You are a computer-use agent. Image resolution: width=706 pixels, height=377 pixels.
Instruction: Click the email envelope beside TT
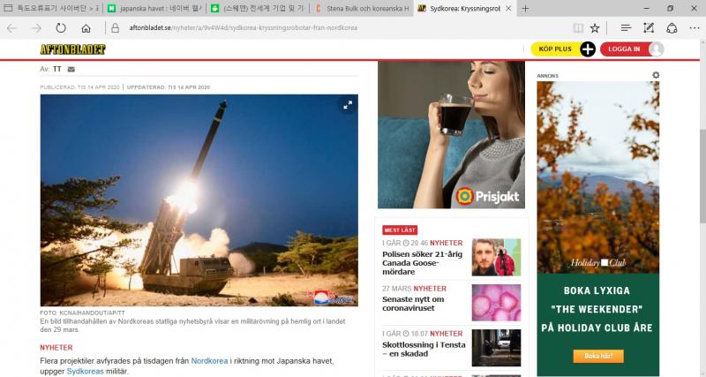click(71, 68)
